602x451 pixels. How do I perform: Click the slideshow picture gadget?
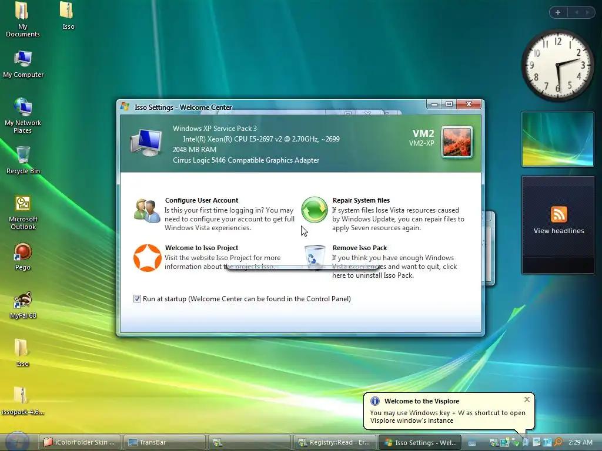point(557,139)
